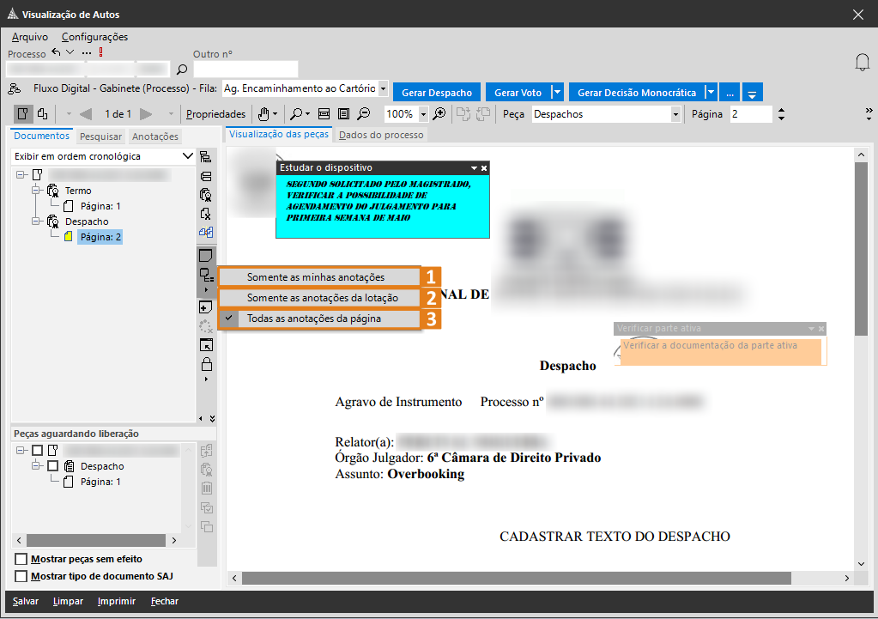Click the Propriedades button
The width and height of the screenshot is (878, 619).
coord(215,114)
